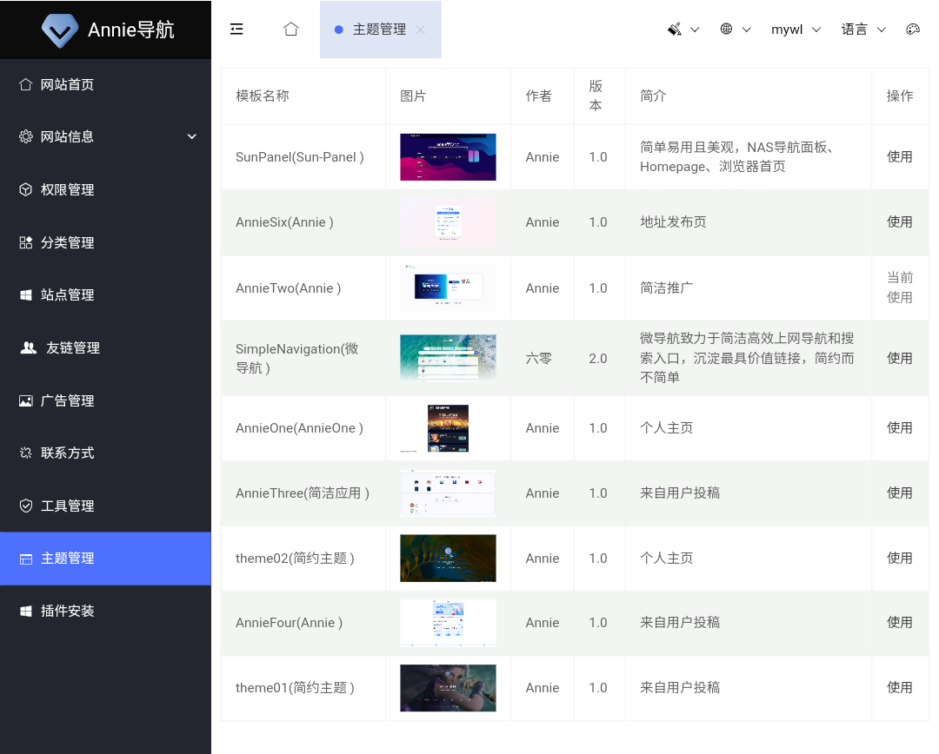Open the mywl user dropdown
Viewport: 939px width, 754px height.
coord(796,30)
